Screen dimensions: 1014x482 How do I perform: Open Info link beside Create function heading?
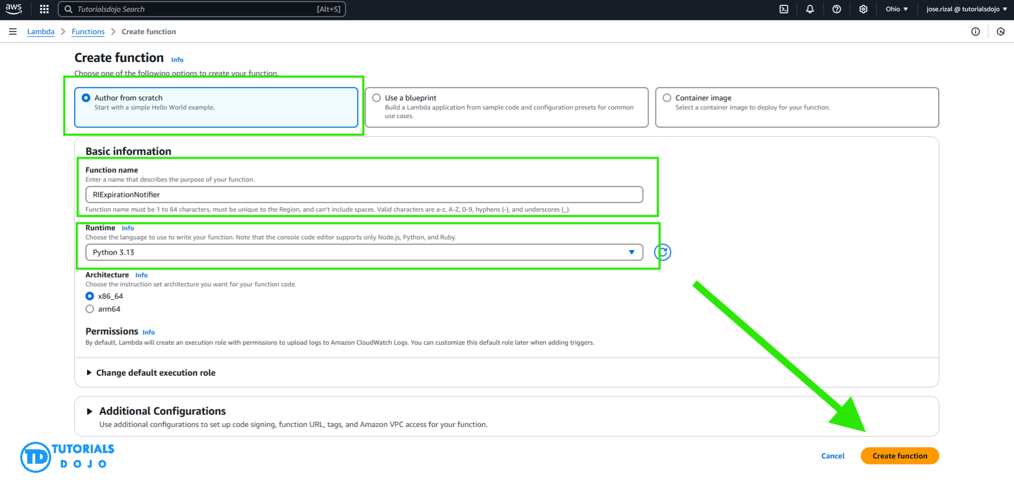click(177, 60)
